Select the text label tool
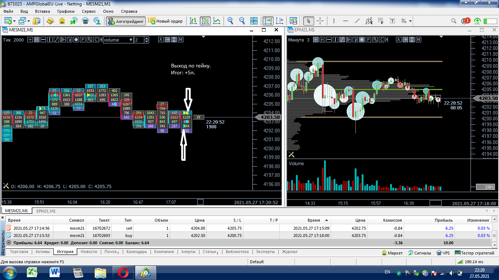Image resolution: width=499 pixels, height=280 pixels. pyautogui.click(x=392, y=21)
